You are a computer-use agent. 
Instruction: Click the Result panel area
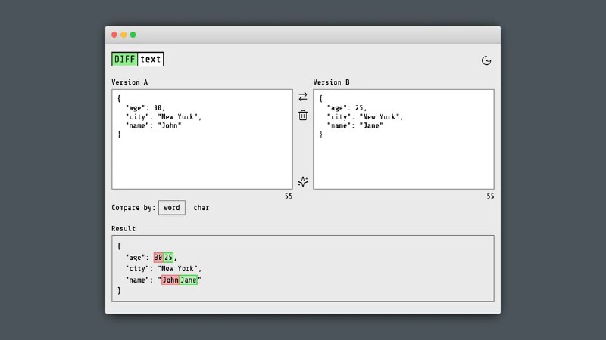tap(302, 269)
